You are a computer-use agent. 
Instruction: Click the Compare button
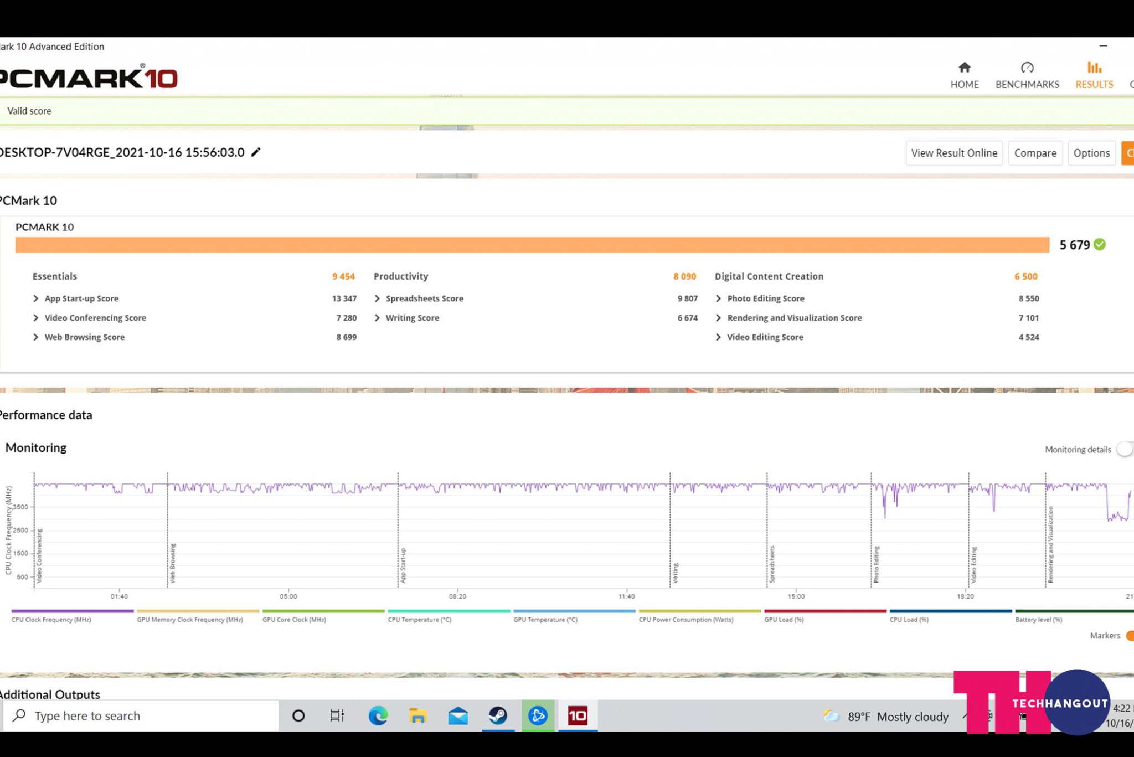pyautogui.click(x=1035, y=153)
